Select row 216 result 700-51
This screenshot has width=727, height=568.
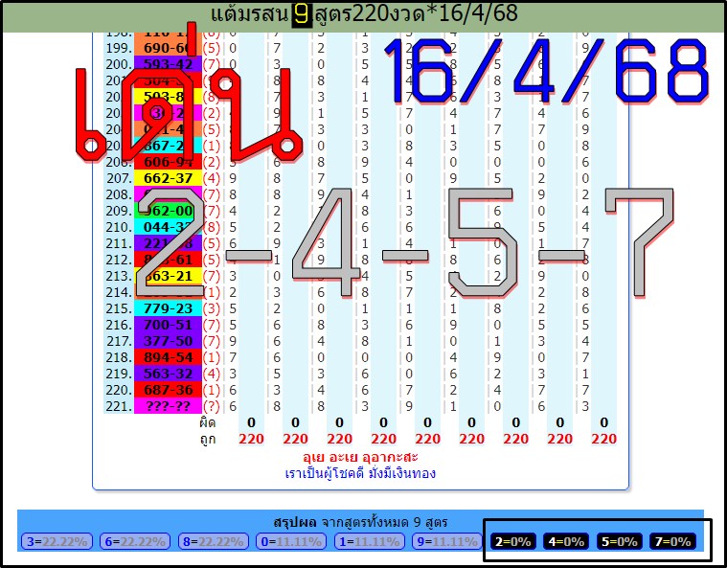(167, 325)
